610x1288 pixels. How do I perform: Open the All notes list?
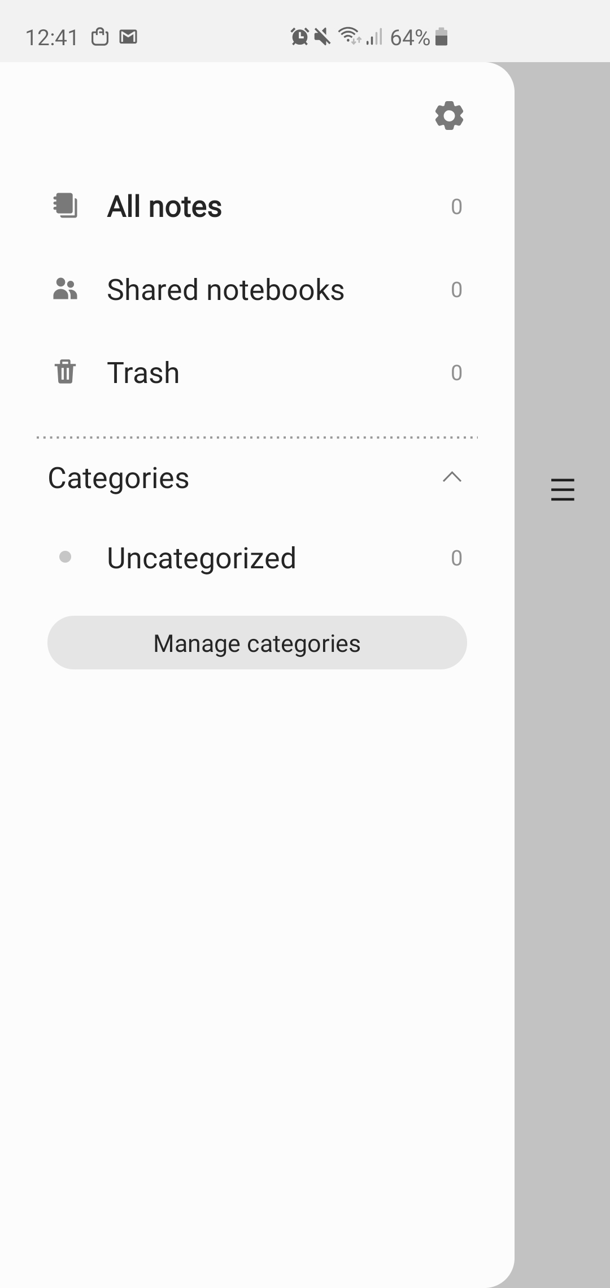164,206
